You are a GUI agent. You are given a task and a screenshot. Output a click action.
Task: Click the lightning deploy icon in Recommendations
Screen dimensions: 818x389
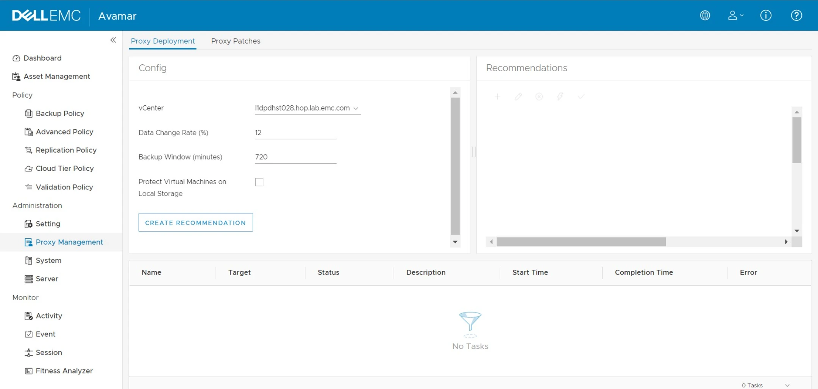560,97
